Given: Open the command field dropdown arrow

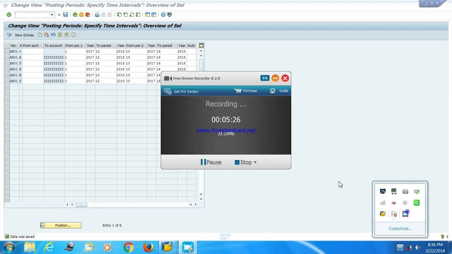Looking at the screenshot, I should (x=52, y=14).
